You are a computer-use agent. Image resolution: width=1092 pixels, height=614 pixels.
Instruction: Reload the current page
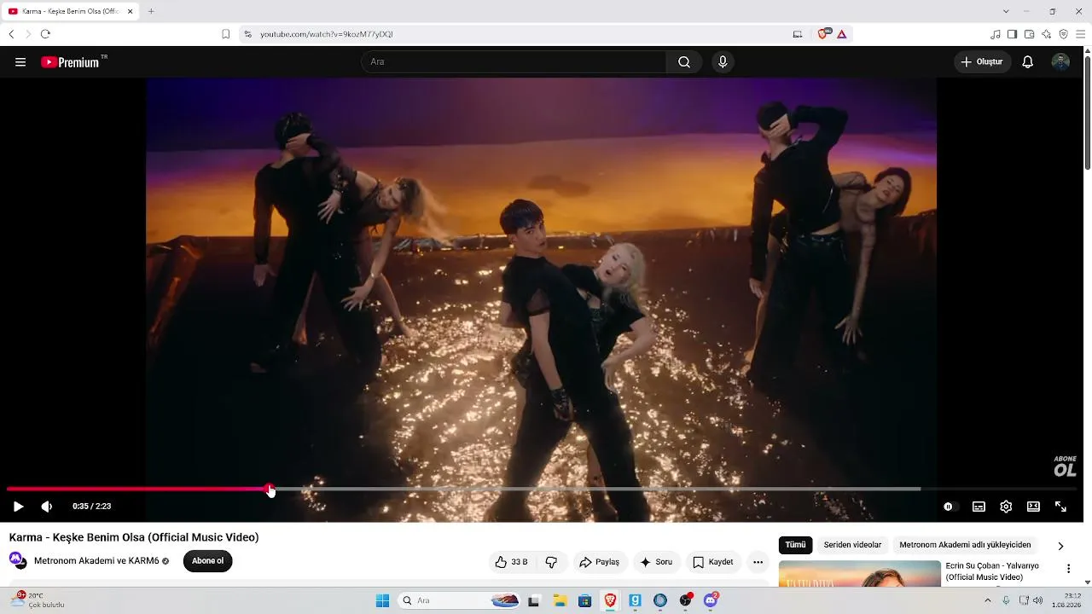[x=45, y=34]
